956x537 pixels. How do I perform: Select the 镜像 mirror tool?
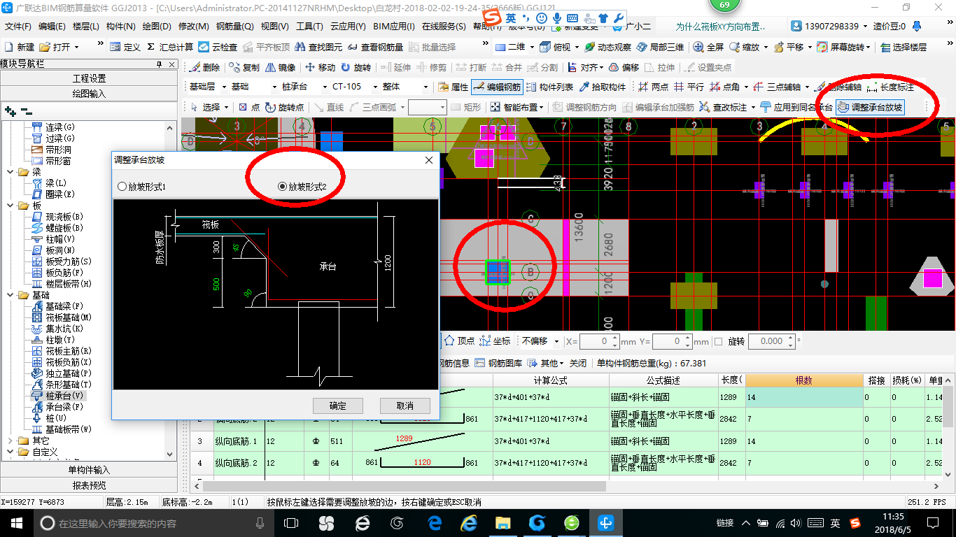click(280, 67)
